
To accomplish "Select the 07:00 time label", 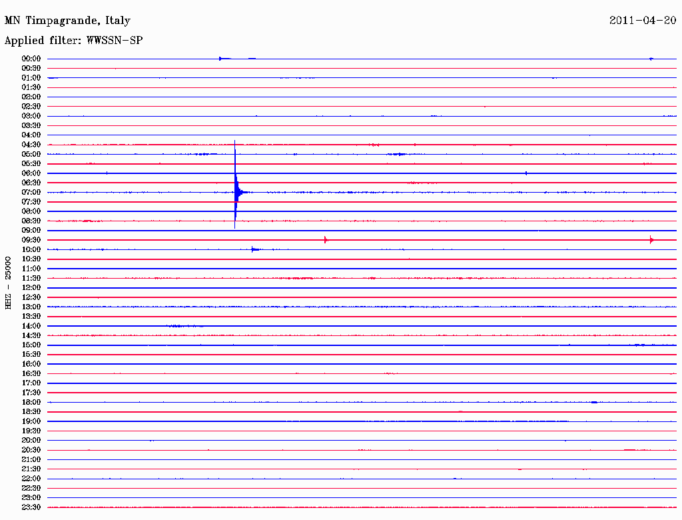I will click(x=31, y=193).
